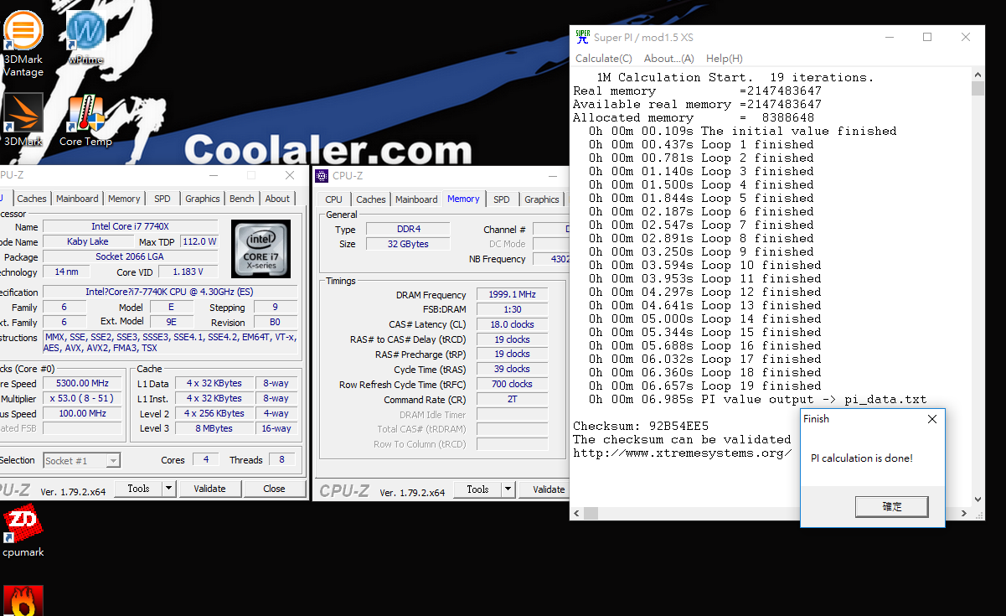Click the FSB:DRAM 1:30 value

coord(511,309)
